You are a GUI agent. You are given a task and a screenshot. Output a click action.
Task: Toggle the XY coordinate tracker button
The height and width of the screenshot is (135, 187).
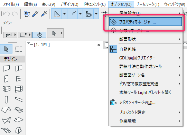point(88,14)
